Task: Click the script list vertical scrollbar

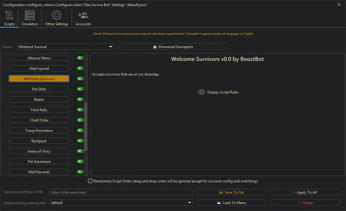Action: [86, 126]
